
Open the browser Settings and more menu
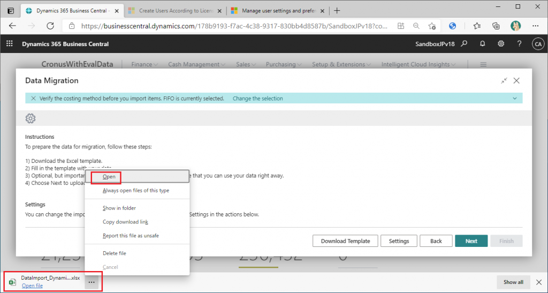(535, 26)
